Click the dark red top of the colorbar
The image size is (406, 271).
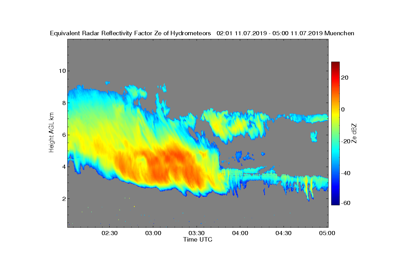click(335, 64)
